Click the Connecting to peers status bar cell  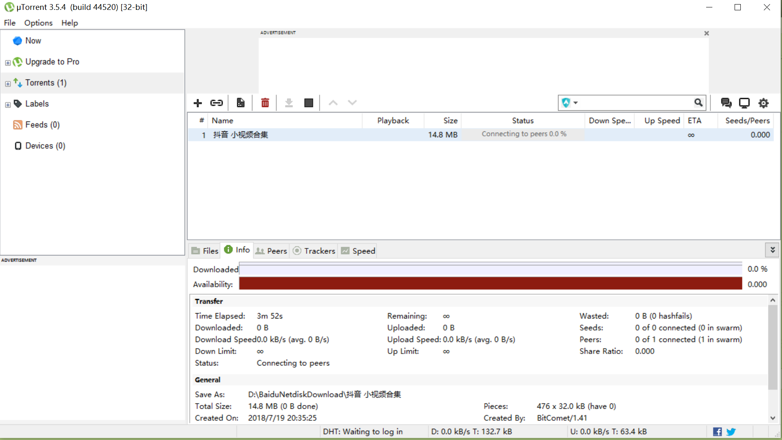pyautogui.click(x=523, y=134)
